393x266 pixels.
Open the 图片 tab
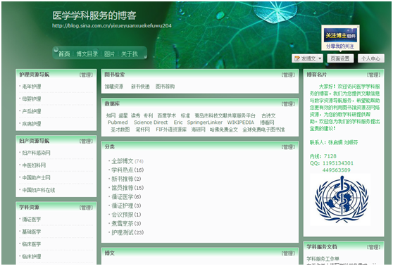109,54
